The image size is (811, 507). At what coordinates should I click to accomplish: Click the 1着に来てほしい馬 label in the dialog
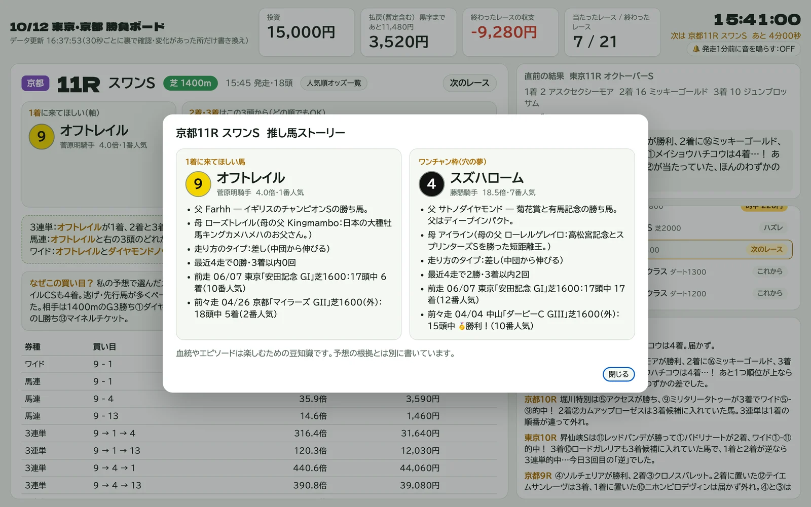click(215, 162)
